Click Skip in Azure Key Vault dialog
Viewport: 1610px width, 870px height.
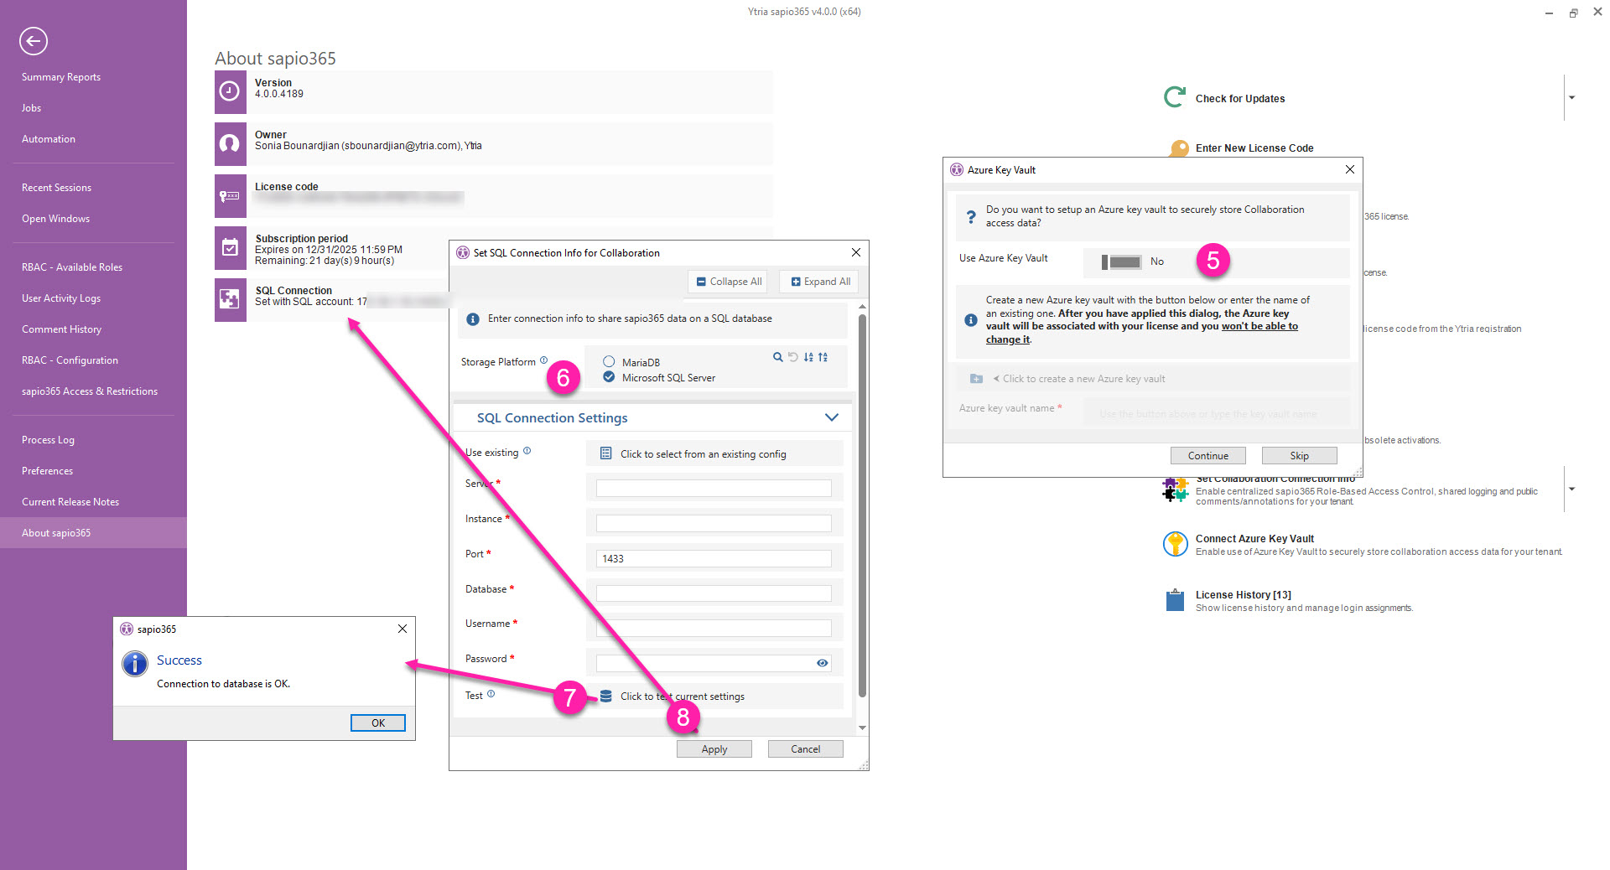tap(1299, 456)
